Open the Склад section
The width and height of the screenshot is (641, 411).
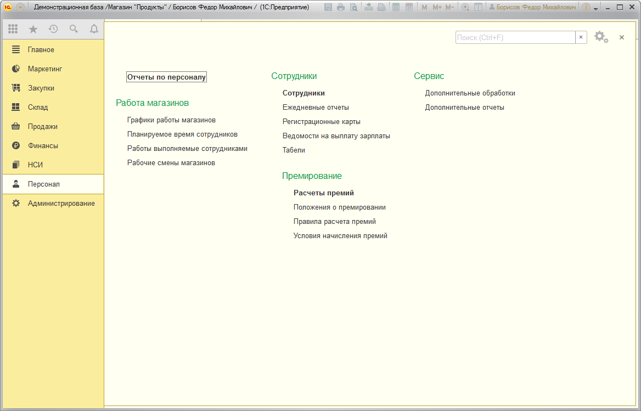53,107
